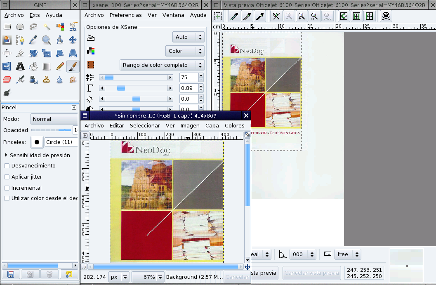Open the Color scan mode dropdown
Image resolution: width=436 pixels, height=285 pixels.
coord(185,51)
